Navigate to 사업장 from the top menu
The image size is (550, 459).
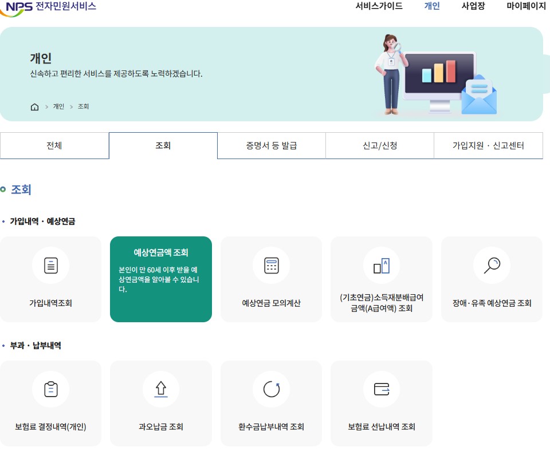click(473, 7)
